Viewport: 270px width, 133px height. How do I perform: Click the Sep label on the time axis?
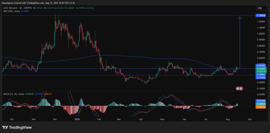pos(250,119)
